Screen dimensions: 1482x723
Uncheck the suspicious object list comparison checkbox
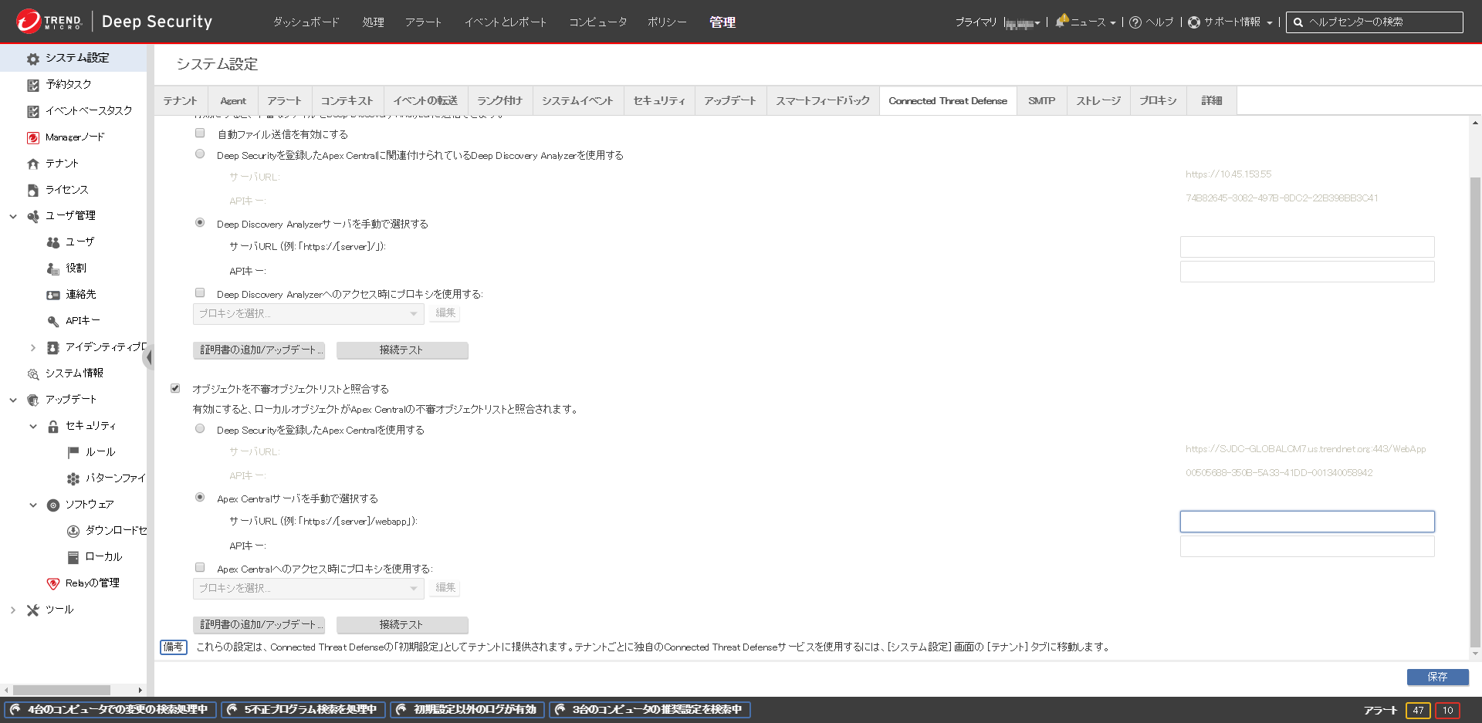pyautogui.click(x=175, y=388)
